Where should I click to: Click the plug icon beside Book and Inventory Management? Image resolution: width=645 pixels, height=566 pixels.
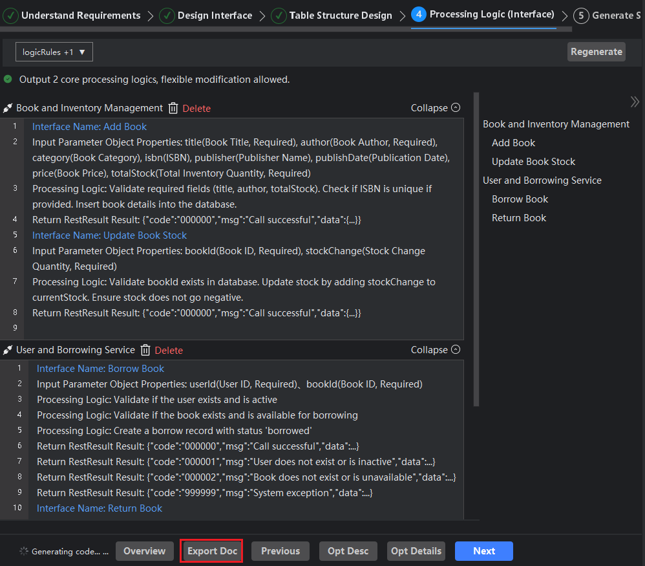point(8,108)
